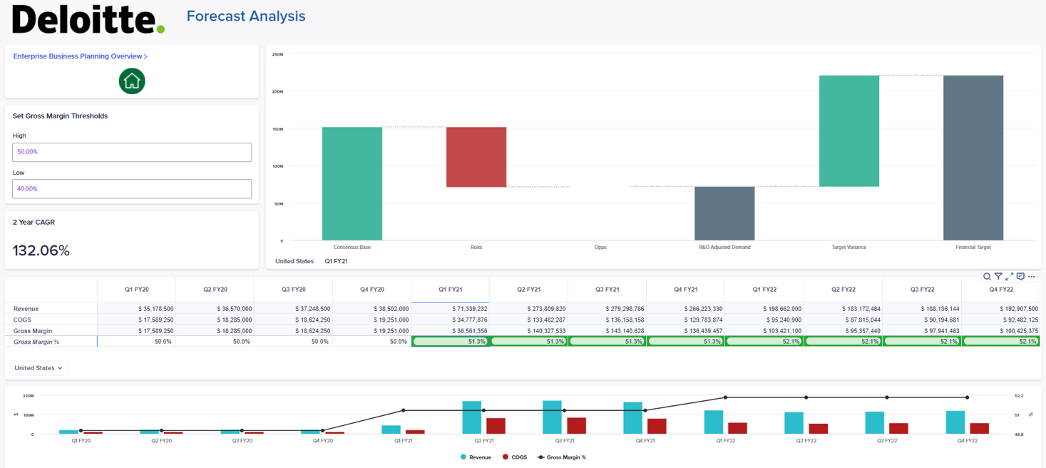Select the Q4 FY22 column header
The width and height of the screenshot is (1046, 468).
click(1000, 289)
